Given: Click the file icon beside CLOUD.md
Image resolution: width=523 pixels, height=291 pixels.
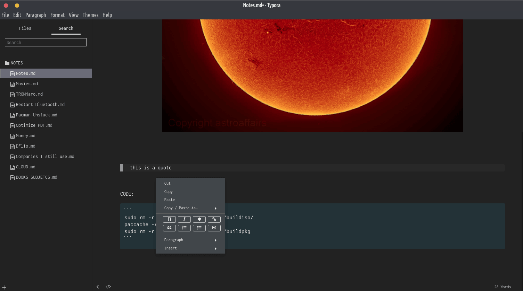Looking at the screenshot, I should [x=13, y=167].
